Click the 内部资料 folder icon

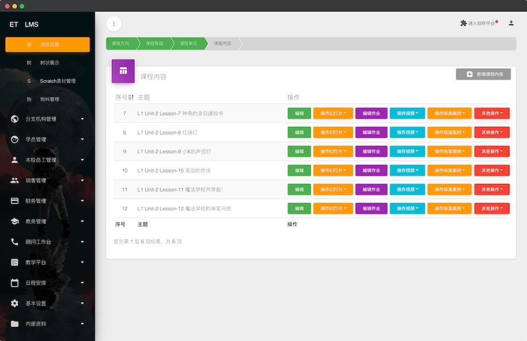click(15, 324)
